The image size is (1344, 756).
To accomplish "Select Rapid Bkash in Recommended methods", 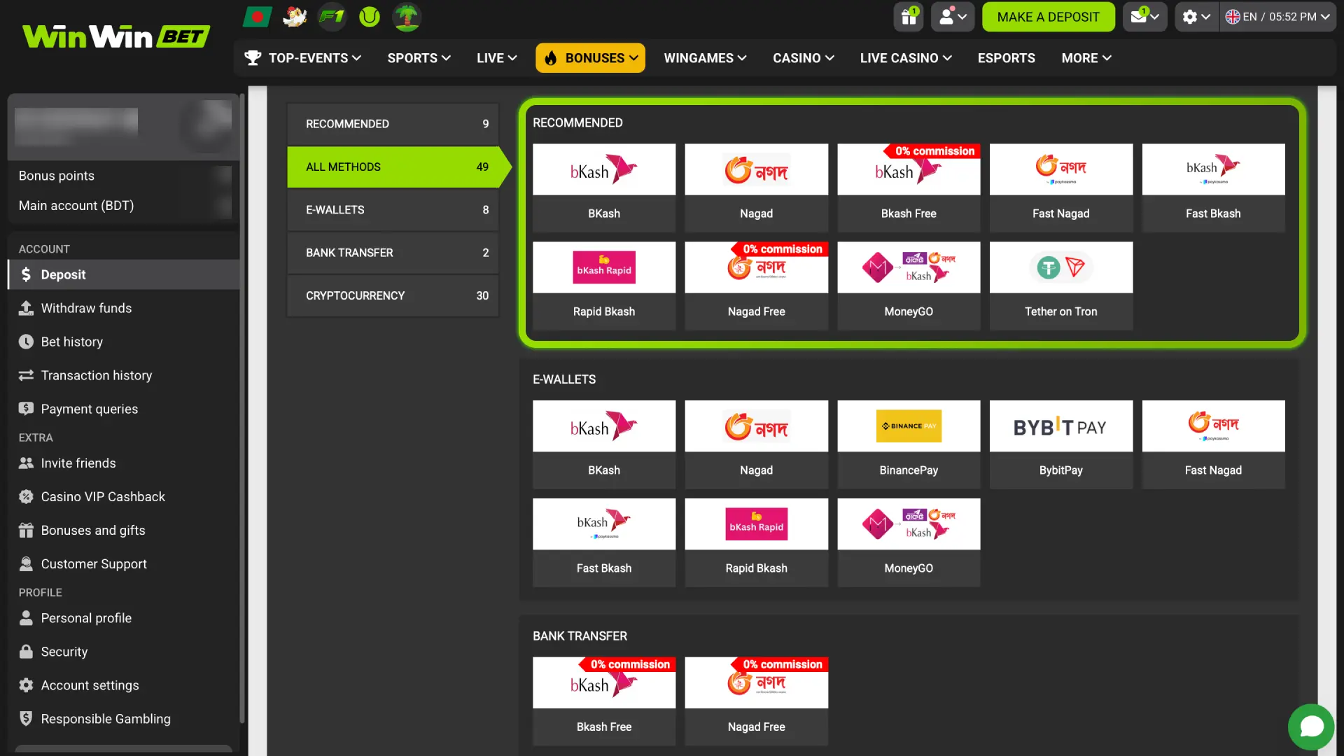I will click(604, 286).
